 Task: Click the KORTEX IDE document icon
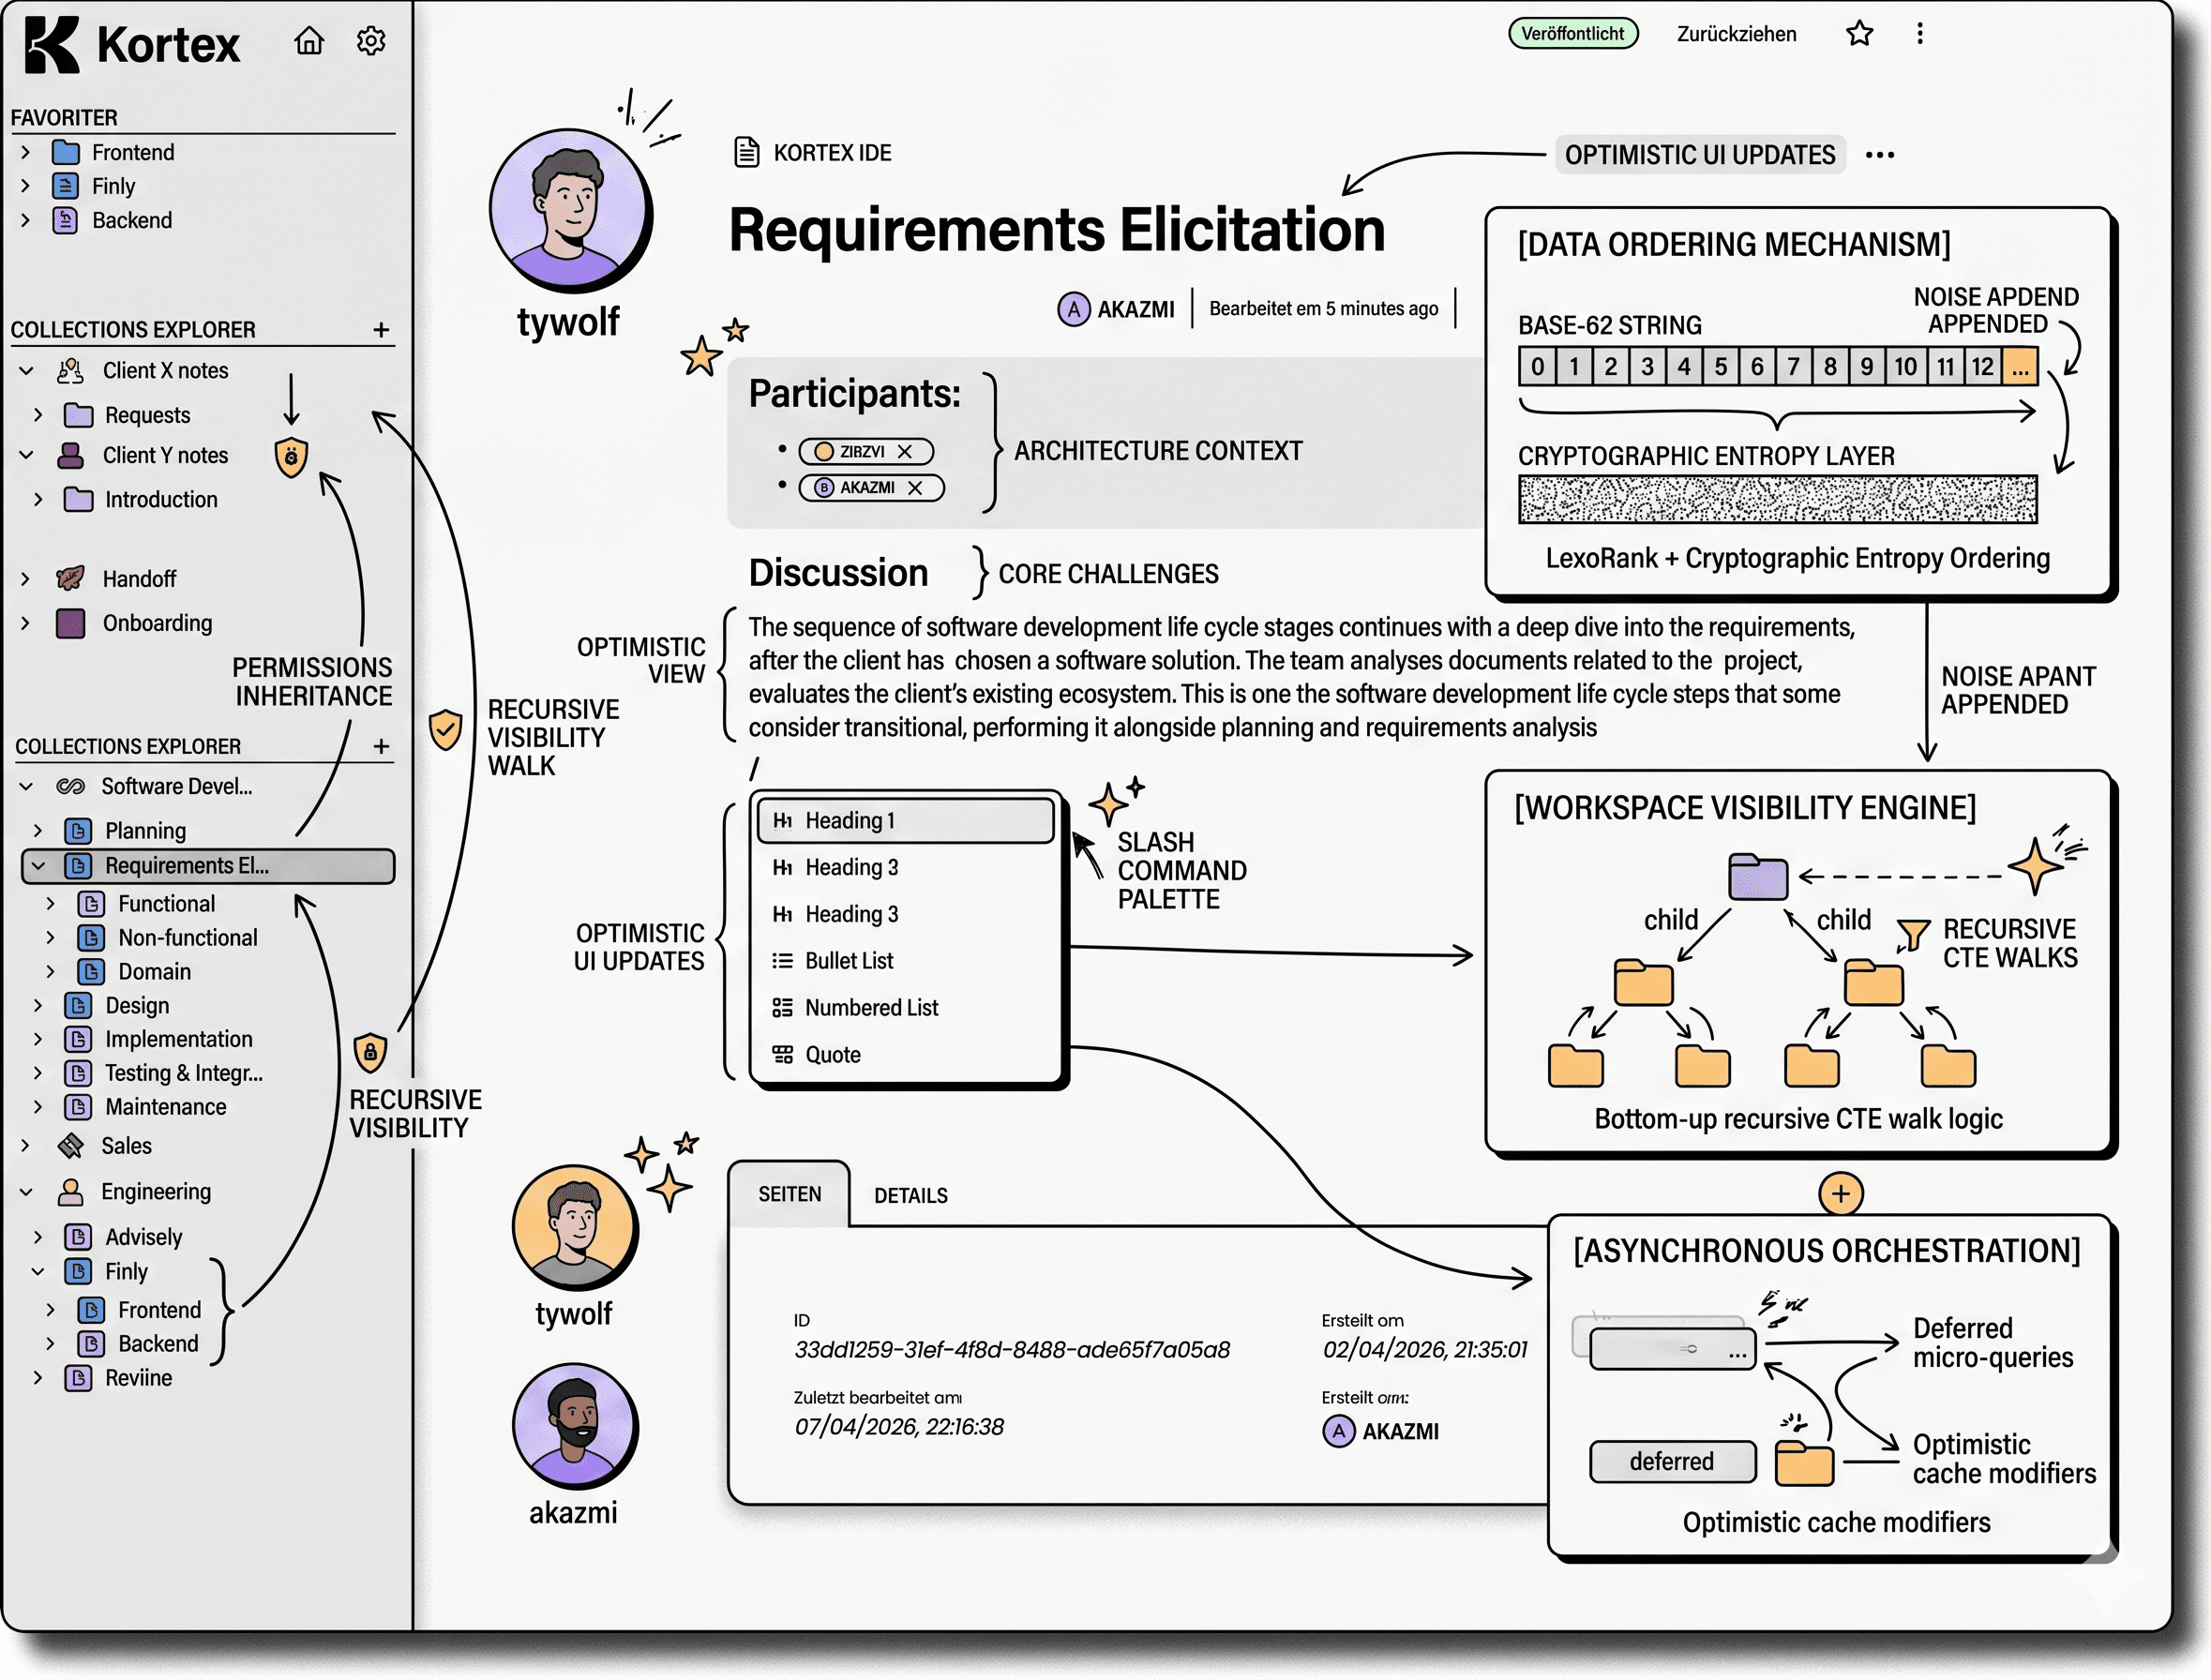coord(747,152)
